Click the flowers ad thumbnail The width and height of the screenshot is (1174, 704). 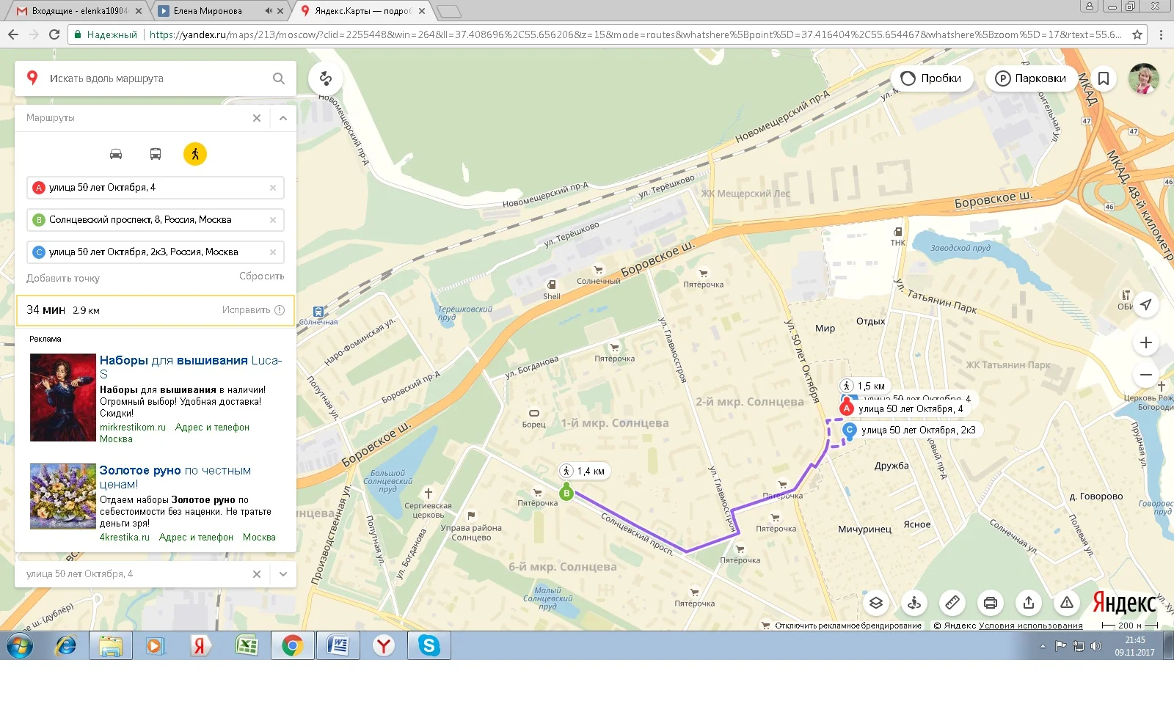coord(63,496)
